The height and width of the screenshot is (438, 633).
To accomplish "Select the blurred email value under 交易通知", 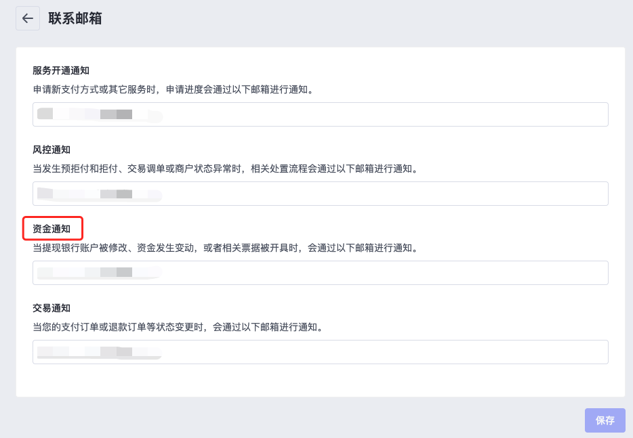I will tap(100, 352).
